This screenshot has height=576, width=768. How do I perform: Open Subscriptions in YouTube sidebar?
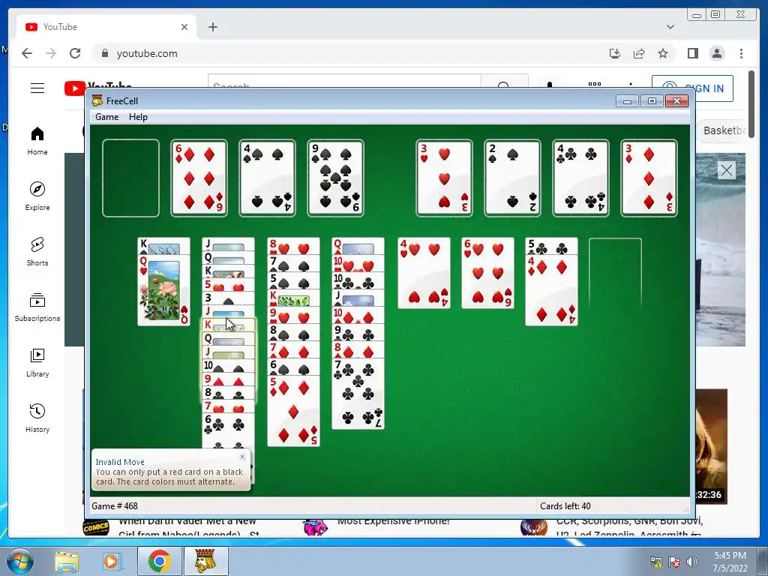pos(37,307)
